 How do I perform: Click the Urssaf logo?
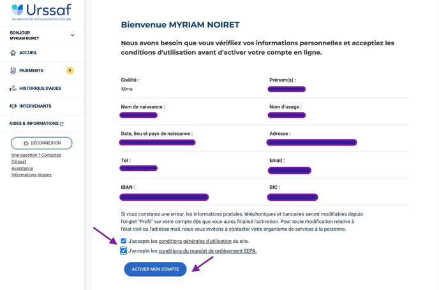(41, 12)
